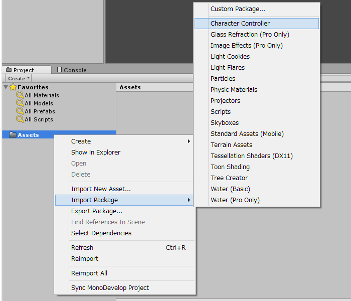Click the Assets folder icon
The image size is (351, 301).
[13, 135]
